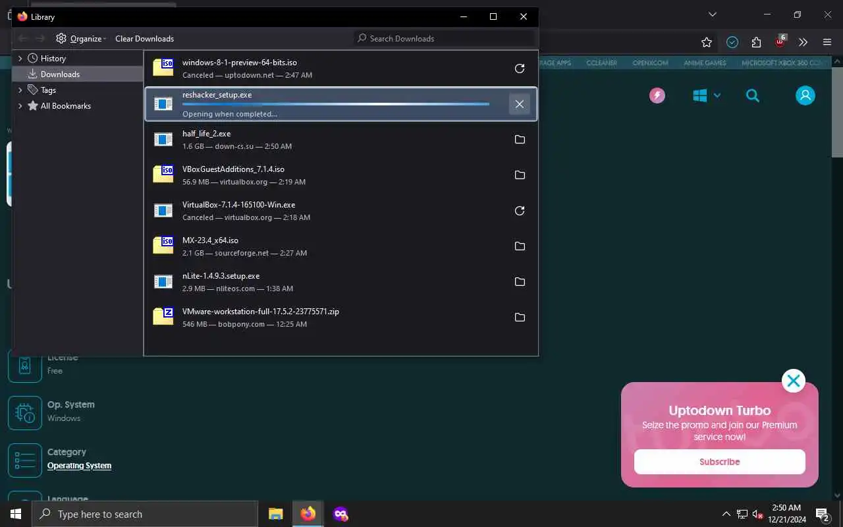843x527 pixels.
Task: Click Clear Downloads
Action: (x=144, y=38)
